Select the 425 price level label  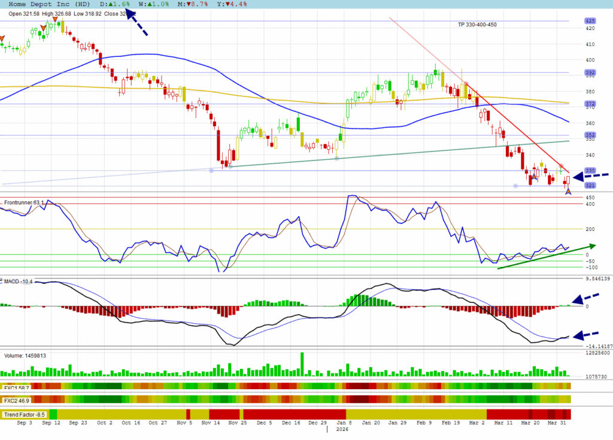tap(590, 21)
